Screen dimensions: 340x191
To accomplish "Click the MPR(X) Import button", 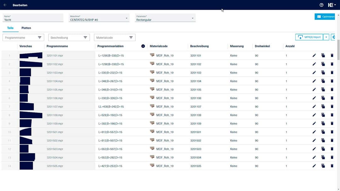I will tap(309, 37).
